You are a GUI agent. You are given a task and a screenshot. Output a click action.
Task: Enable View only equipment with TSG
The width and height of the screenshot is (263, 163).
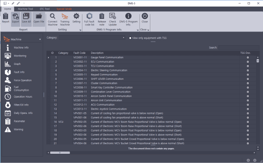pyautogui.click(x=130, y=38)
